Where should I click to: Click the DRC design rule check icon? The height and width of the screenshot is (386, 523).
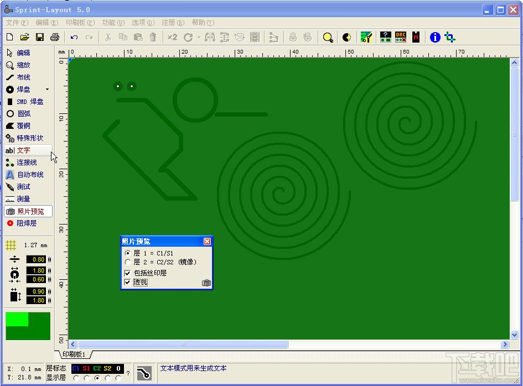click(x=401, y=37)
